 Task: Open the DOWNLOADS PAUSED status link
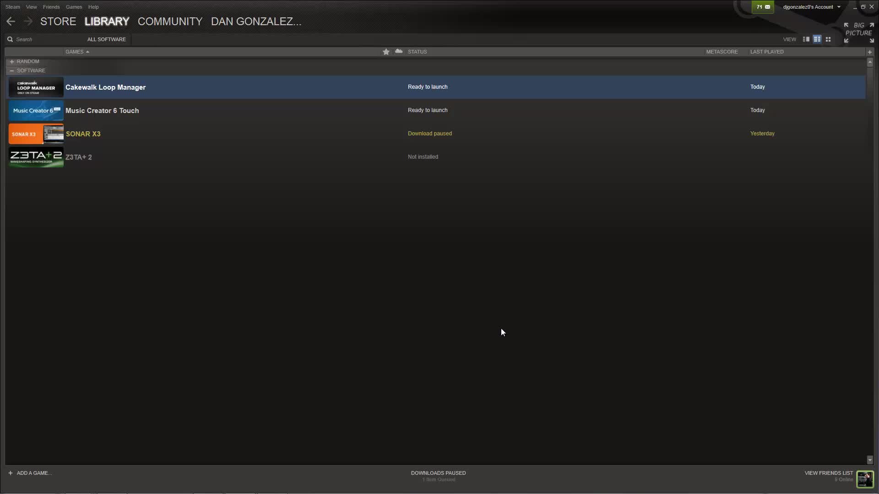click(x=438, y=473)
